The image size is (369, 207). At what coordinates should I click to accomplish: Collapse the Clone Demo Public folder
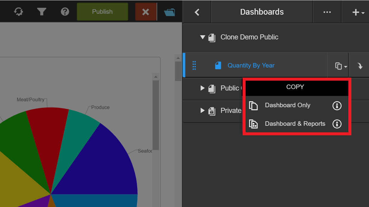point(203,37)
